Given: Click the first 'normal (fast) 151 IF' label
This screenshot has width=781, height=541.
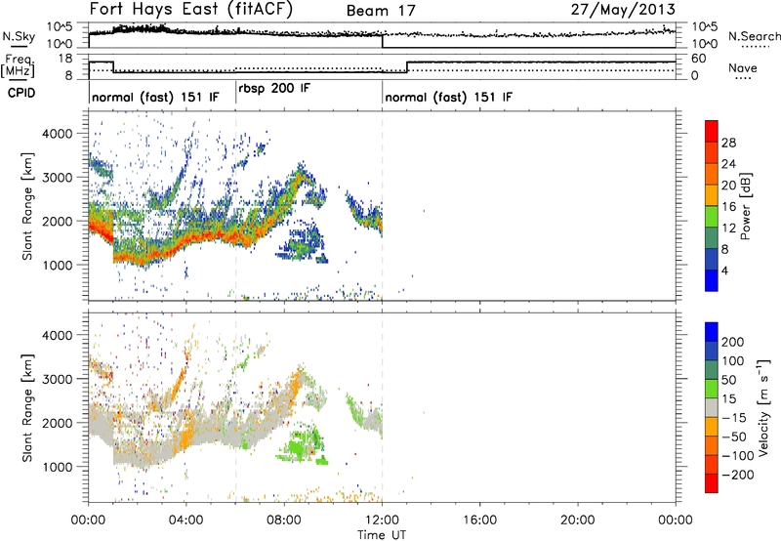Looking at the screenshot, I should coord(155,97).
